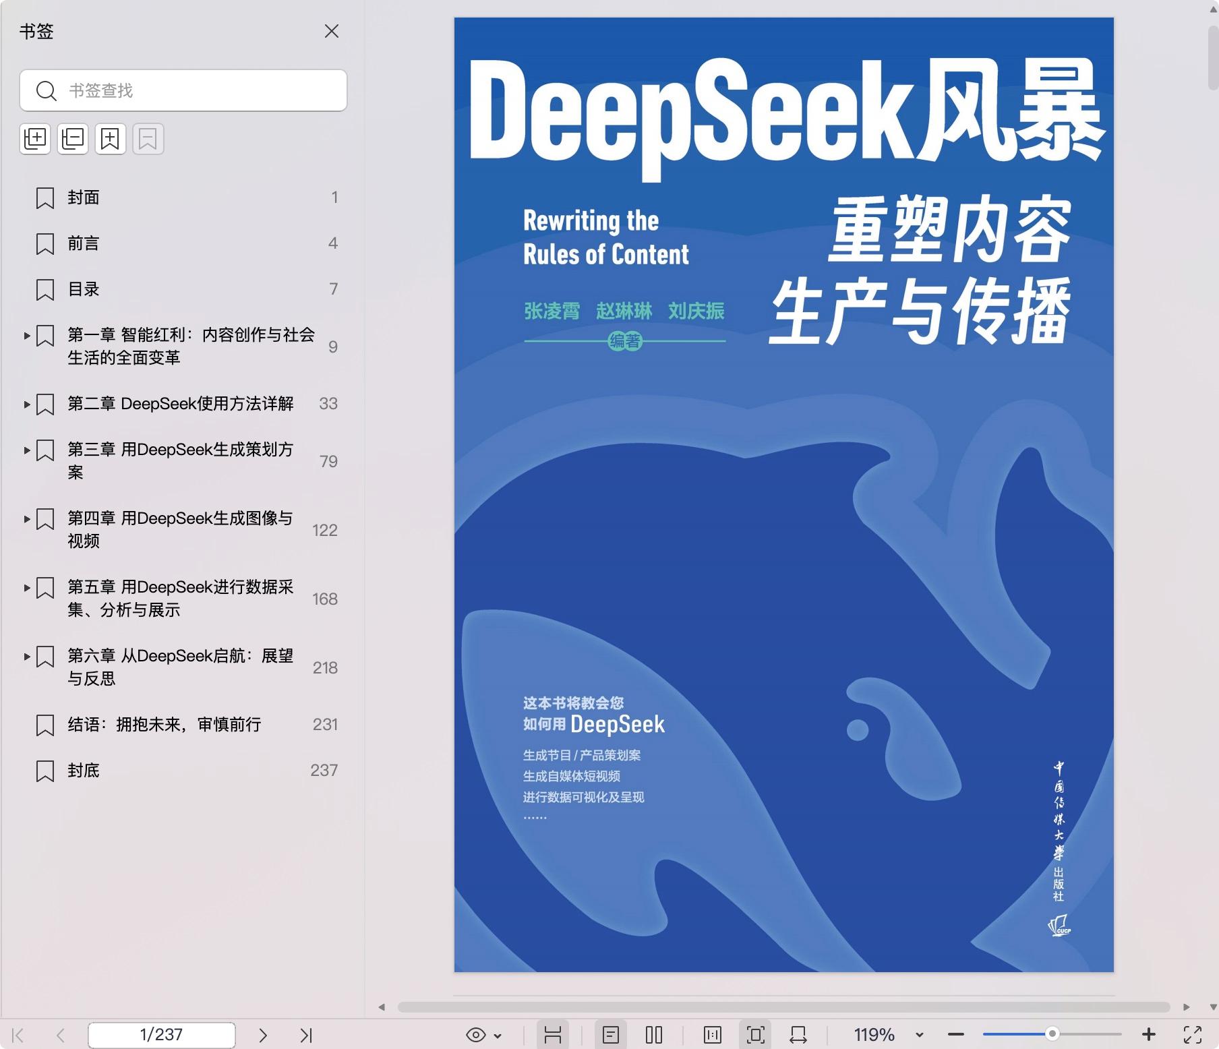The image size is (1219, 1049).
Task: Collapse all bookmarks icon
Action: pos(73,139)
